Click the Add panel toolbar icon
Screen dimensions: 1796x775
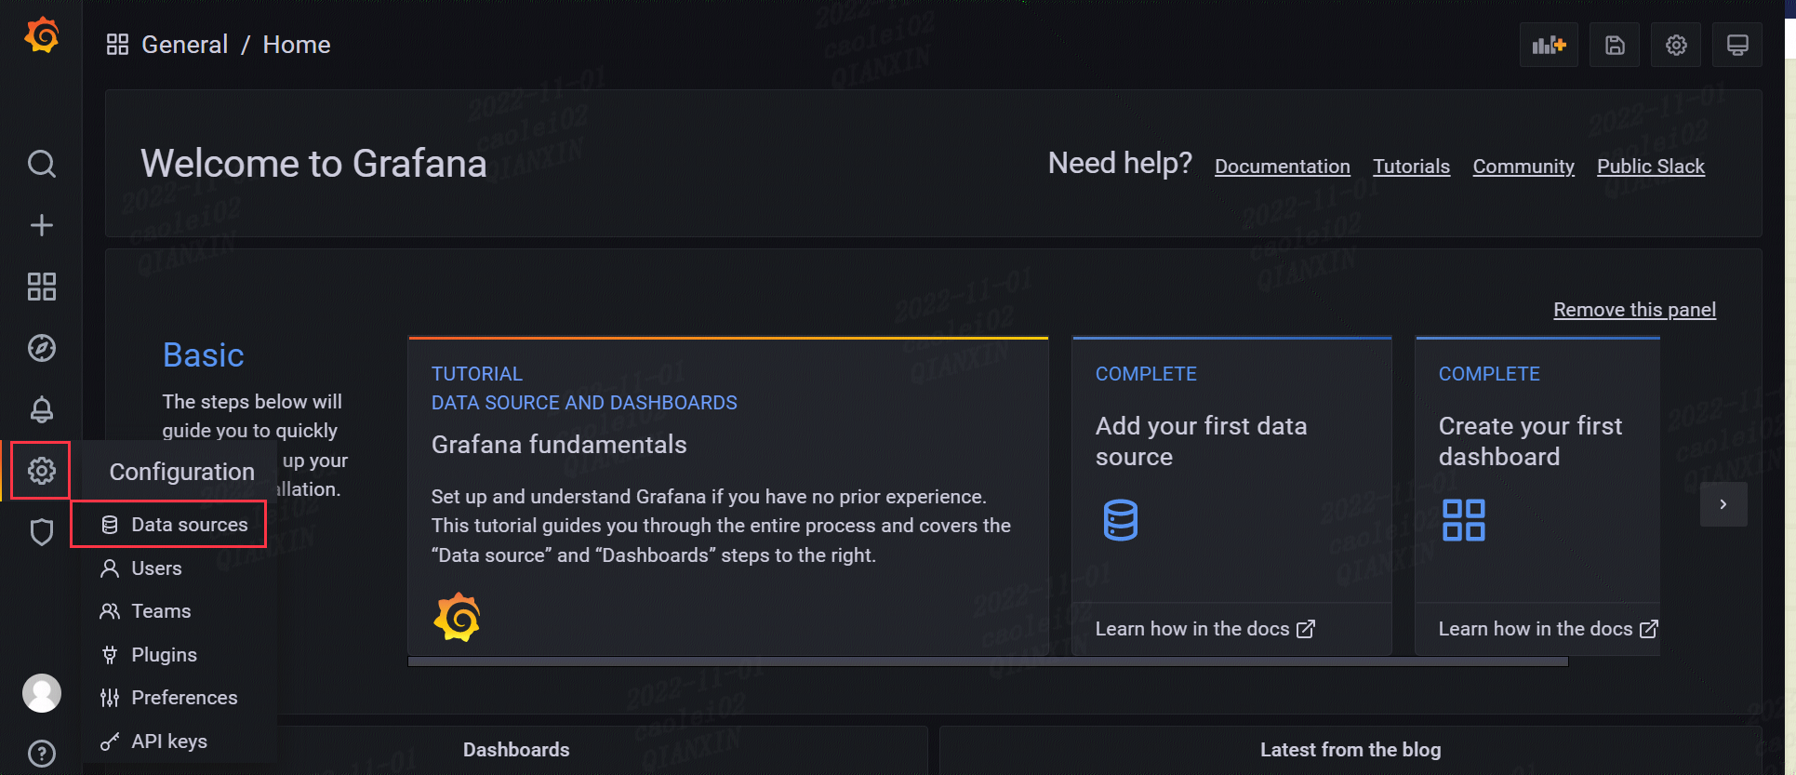pyautogui.click(x=1549, y=45)
